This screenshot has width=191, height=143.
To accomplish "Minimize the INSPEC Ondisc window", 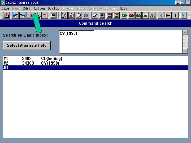I will click(177, 3).
